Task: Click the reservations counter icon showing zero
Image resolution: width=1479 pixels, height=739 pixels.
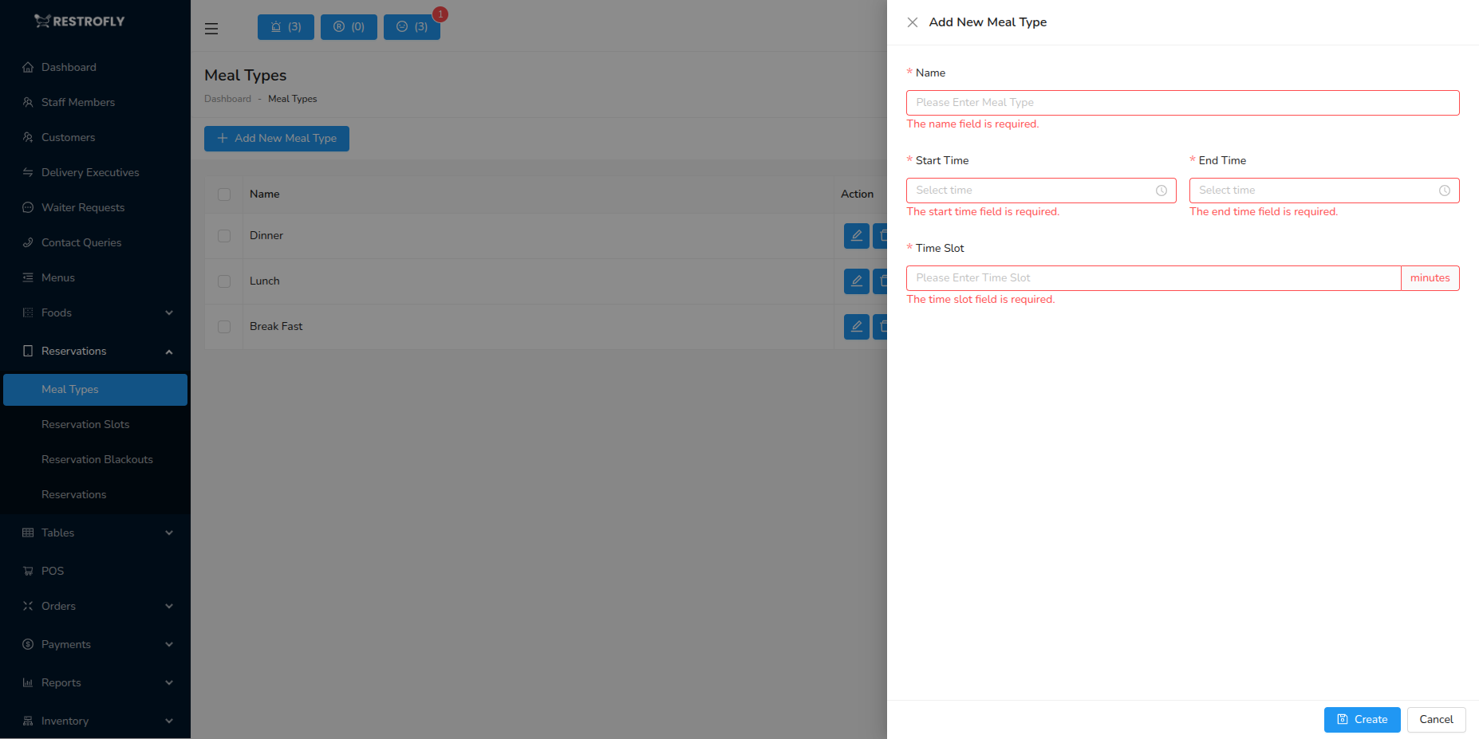Action: click(x=349, y=26)
